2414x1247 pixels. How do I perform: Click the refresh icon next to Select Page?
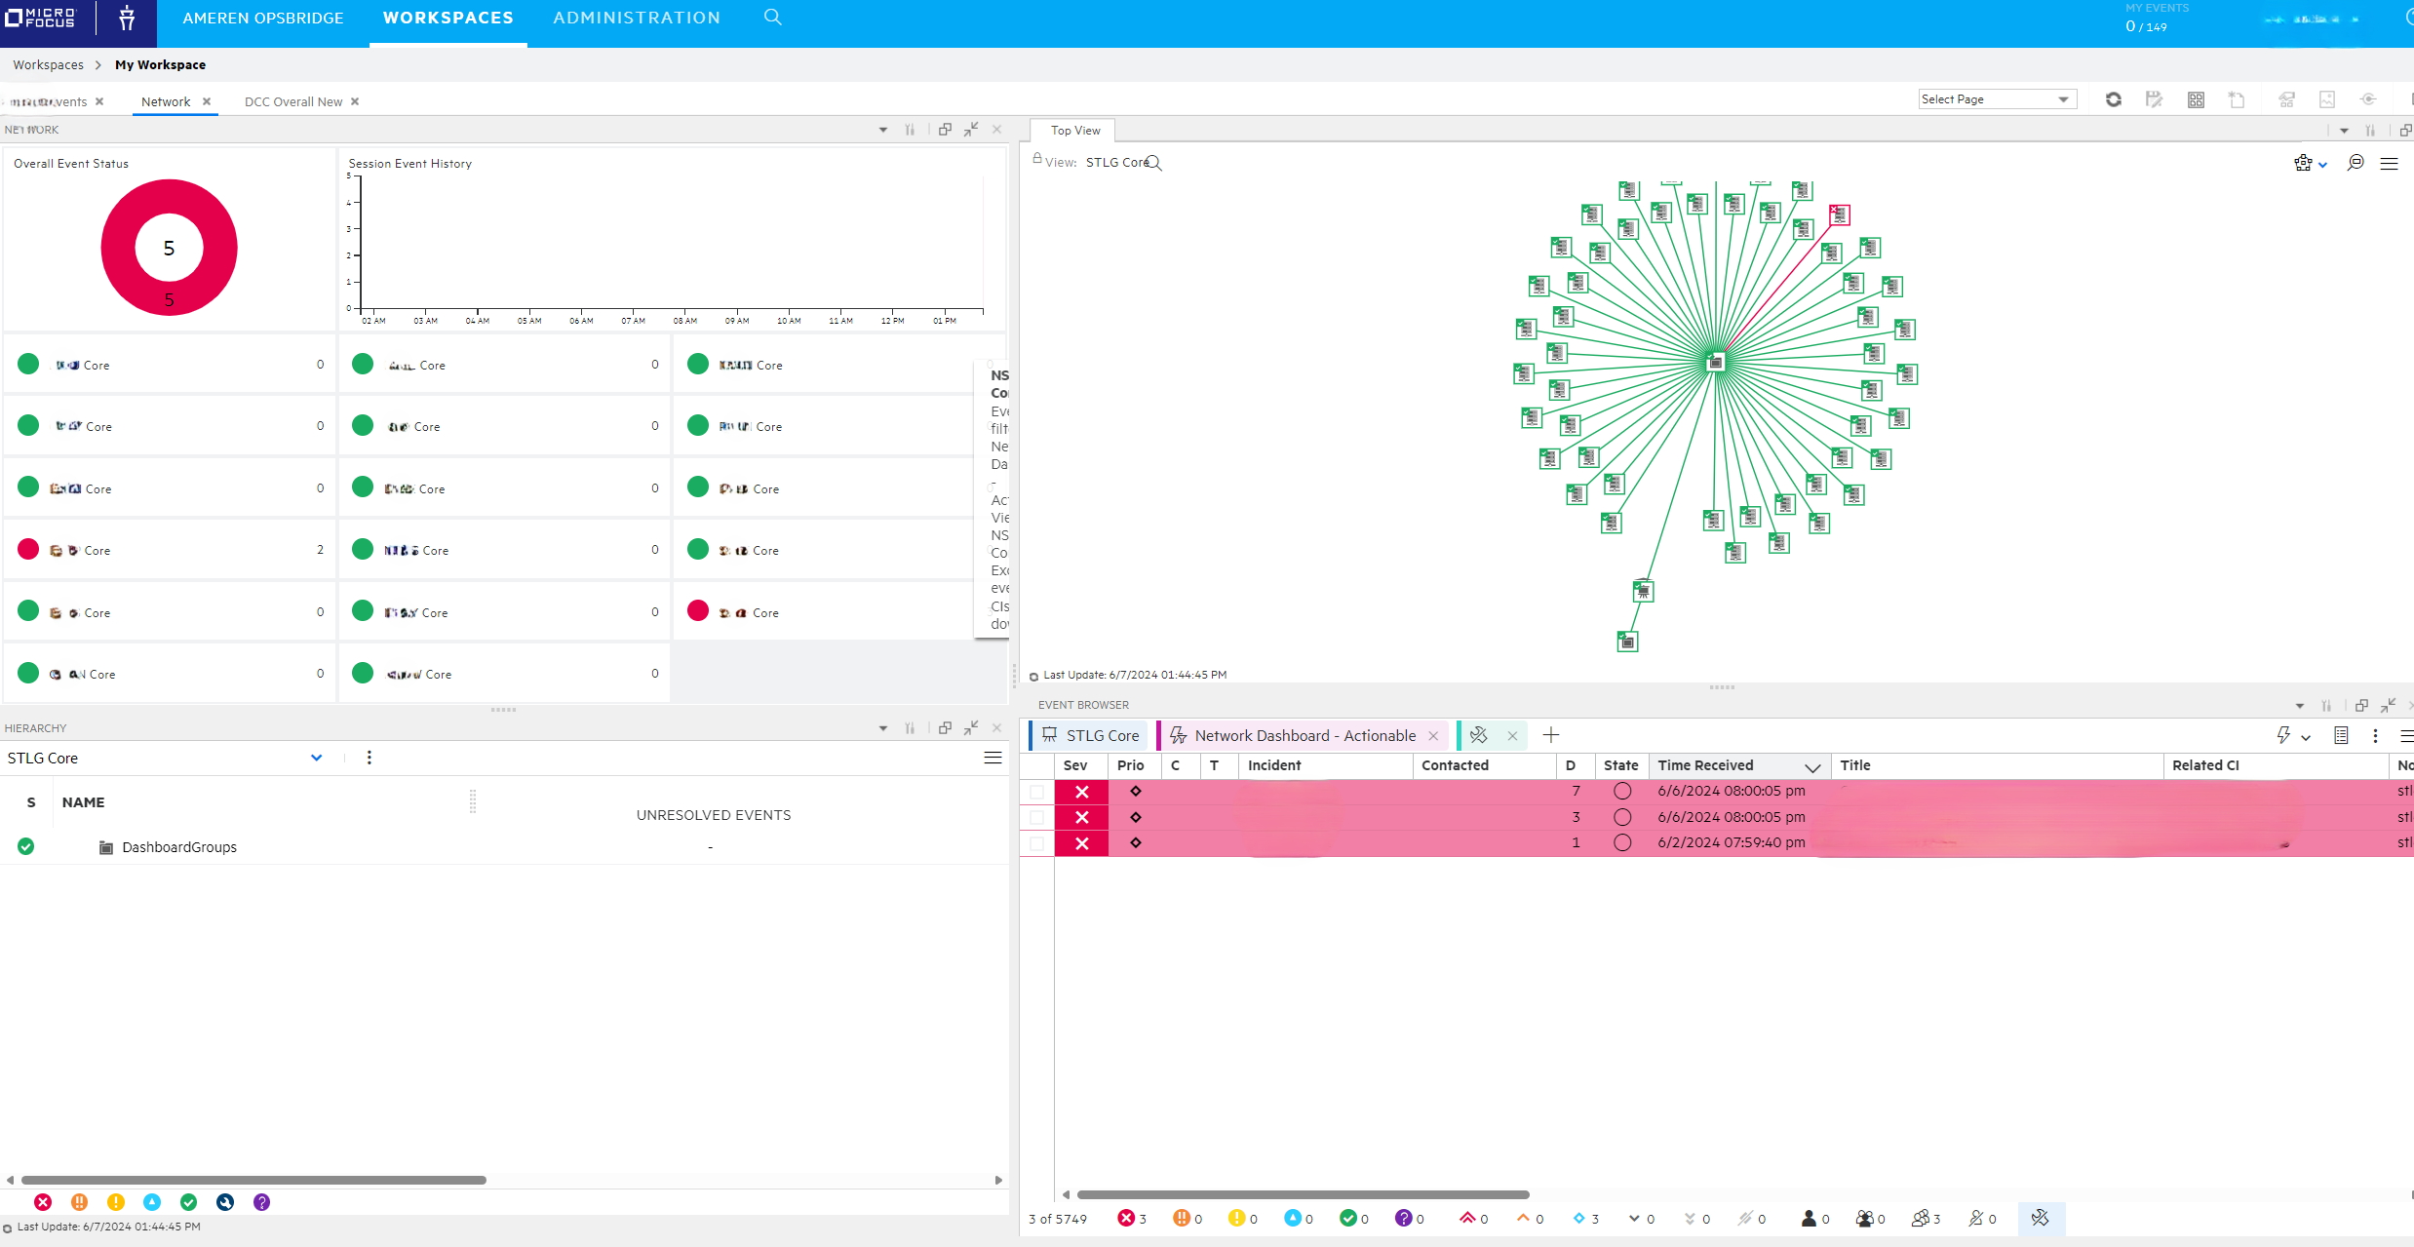click(x=2113, y=99)
